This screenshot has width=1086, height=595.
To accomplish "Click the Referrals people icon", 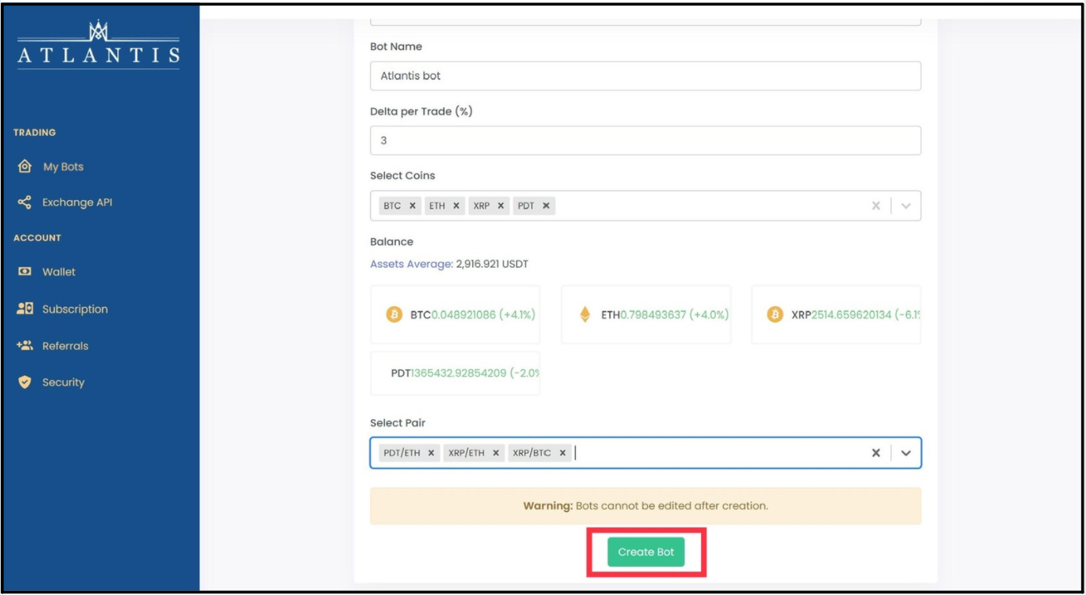I will tap(24, 345).
